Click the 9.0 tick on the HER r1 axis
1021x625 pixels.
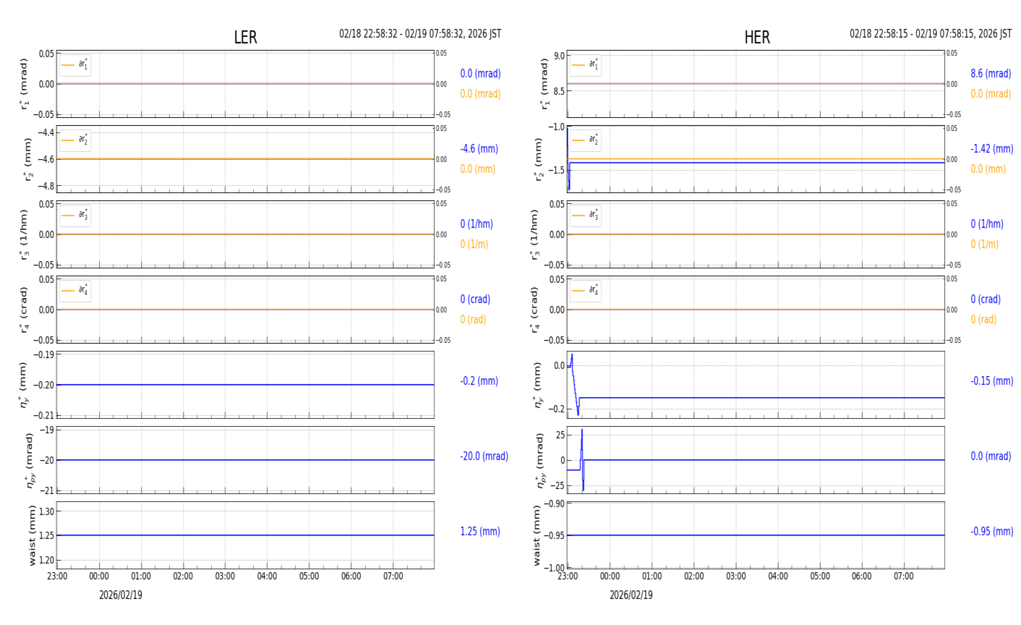click(x=559, y=56)
